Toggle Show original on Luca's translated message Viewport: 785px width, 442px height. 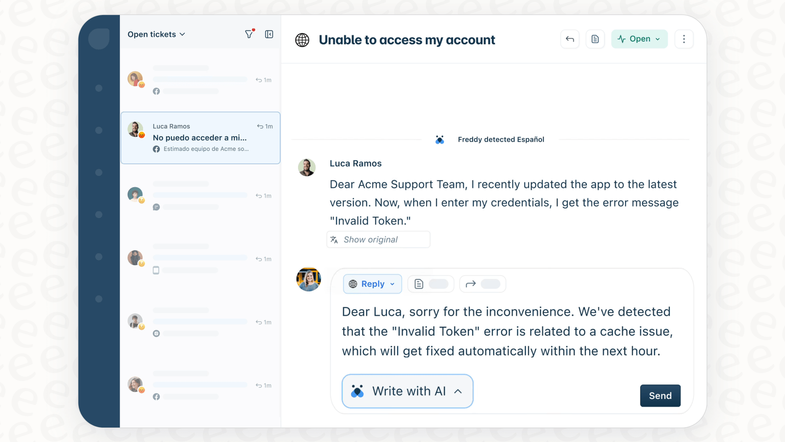[378, 239]
